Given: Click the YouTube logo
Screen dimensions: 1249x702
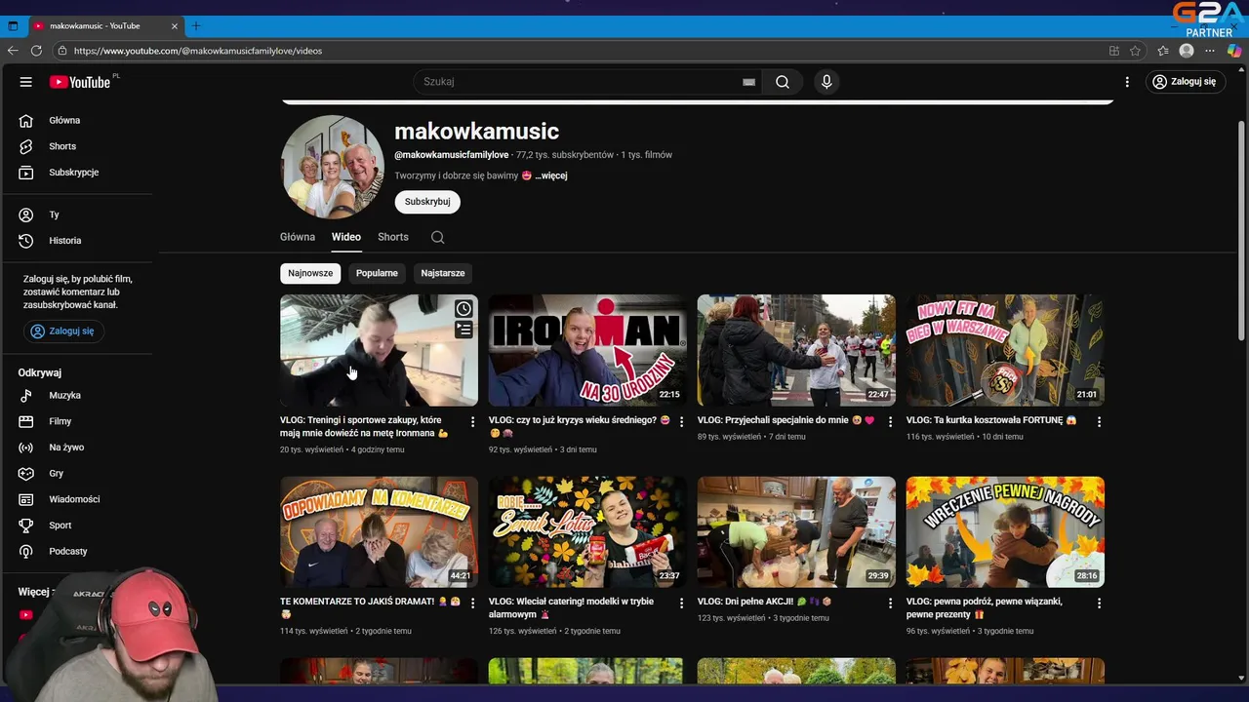Looking at the screenshot, I should click(82, 82).
